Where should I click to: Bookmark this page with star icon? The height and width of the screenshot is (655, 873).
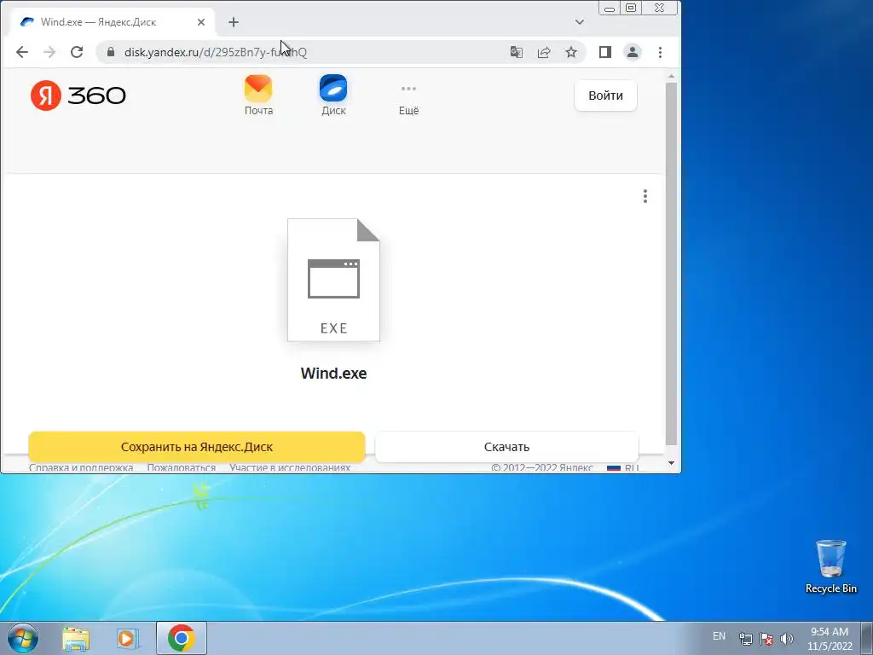point(570,52)
